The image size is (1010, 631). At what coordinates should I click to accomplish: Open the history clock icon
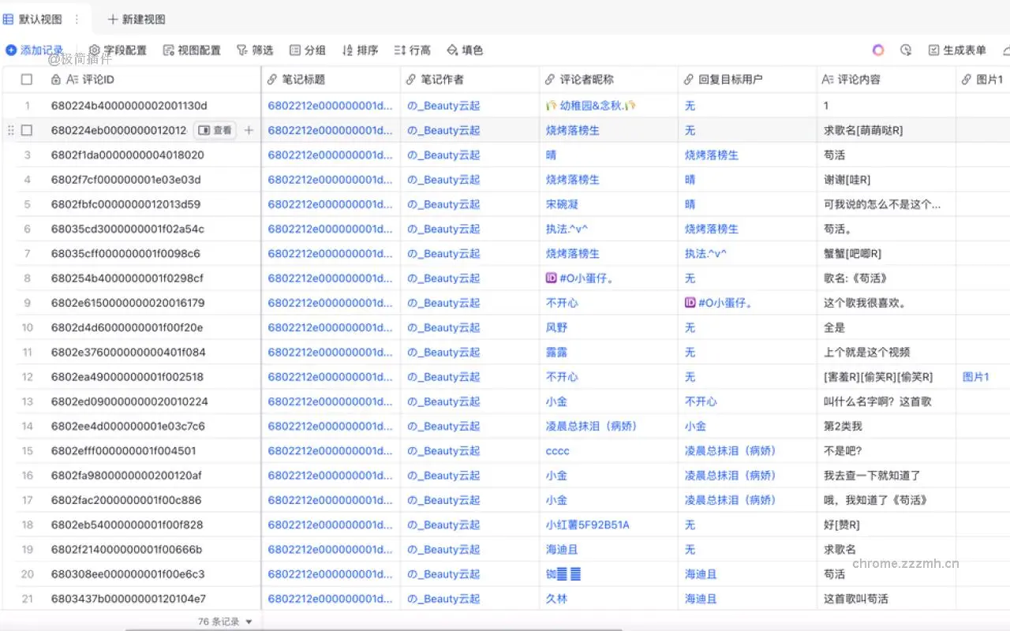click(x=906, y=50)
